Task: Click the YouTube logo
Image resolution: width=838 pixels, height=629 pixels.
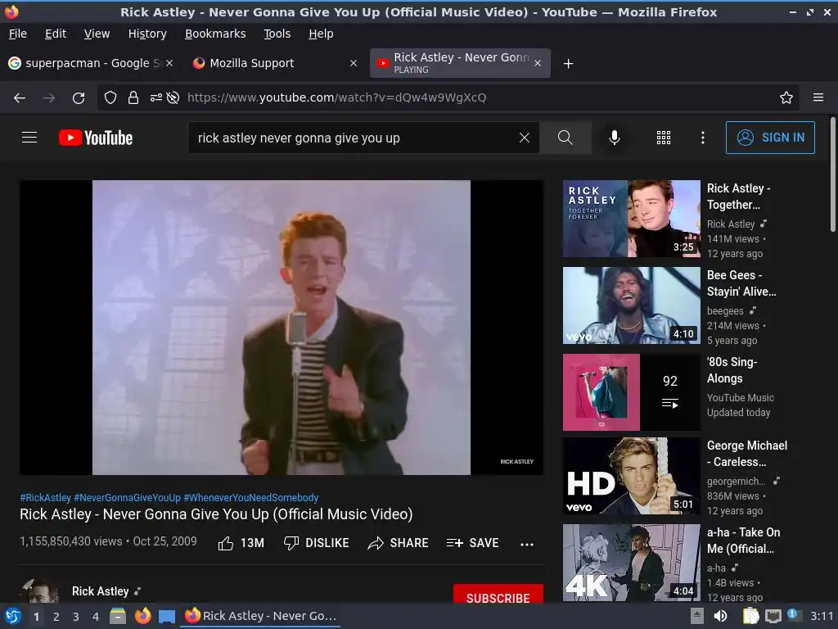Action: (96, 138)
